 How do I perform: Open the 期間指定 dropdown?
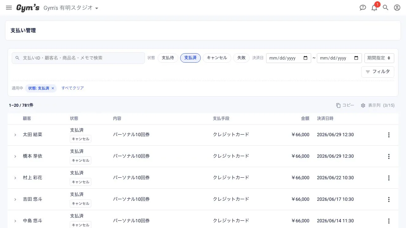point(379,58)
